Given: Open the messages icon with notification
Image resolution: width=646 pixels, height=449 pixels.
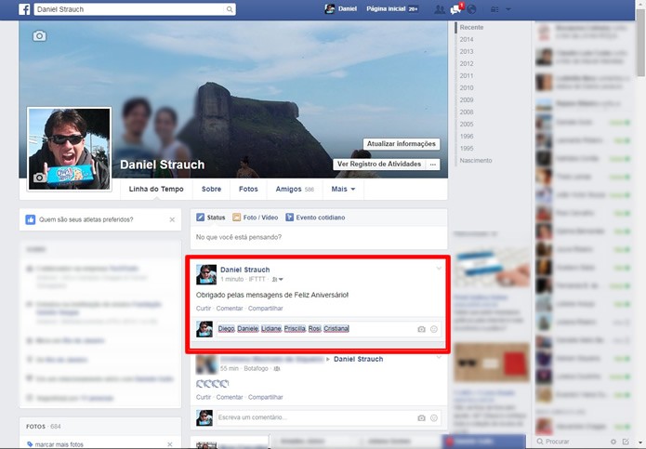Looking at the screenshot, I should [x=456, y=8].
